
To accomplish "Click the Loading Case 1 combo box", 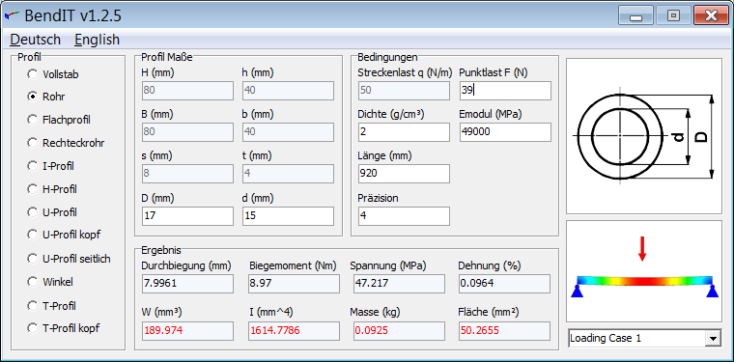I will click(644, 338).
